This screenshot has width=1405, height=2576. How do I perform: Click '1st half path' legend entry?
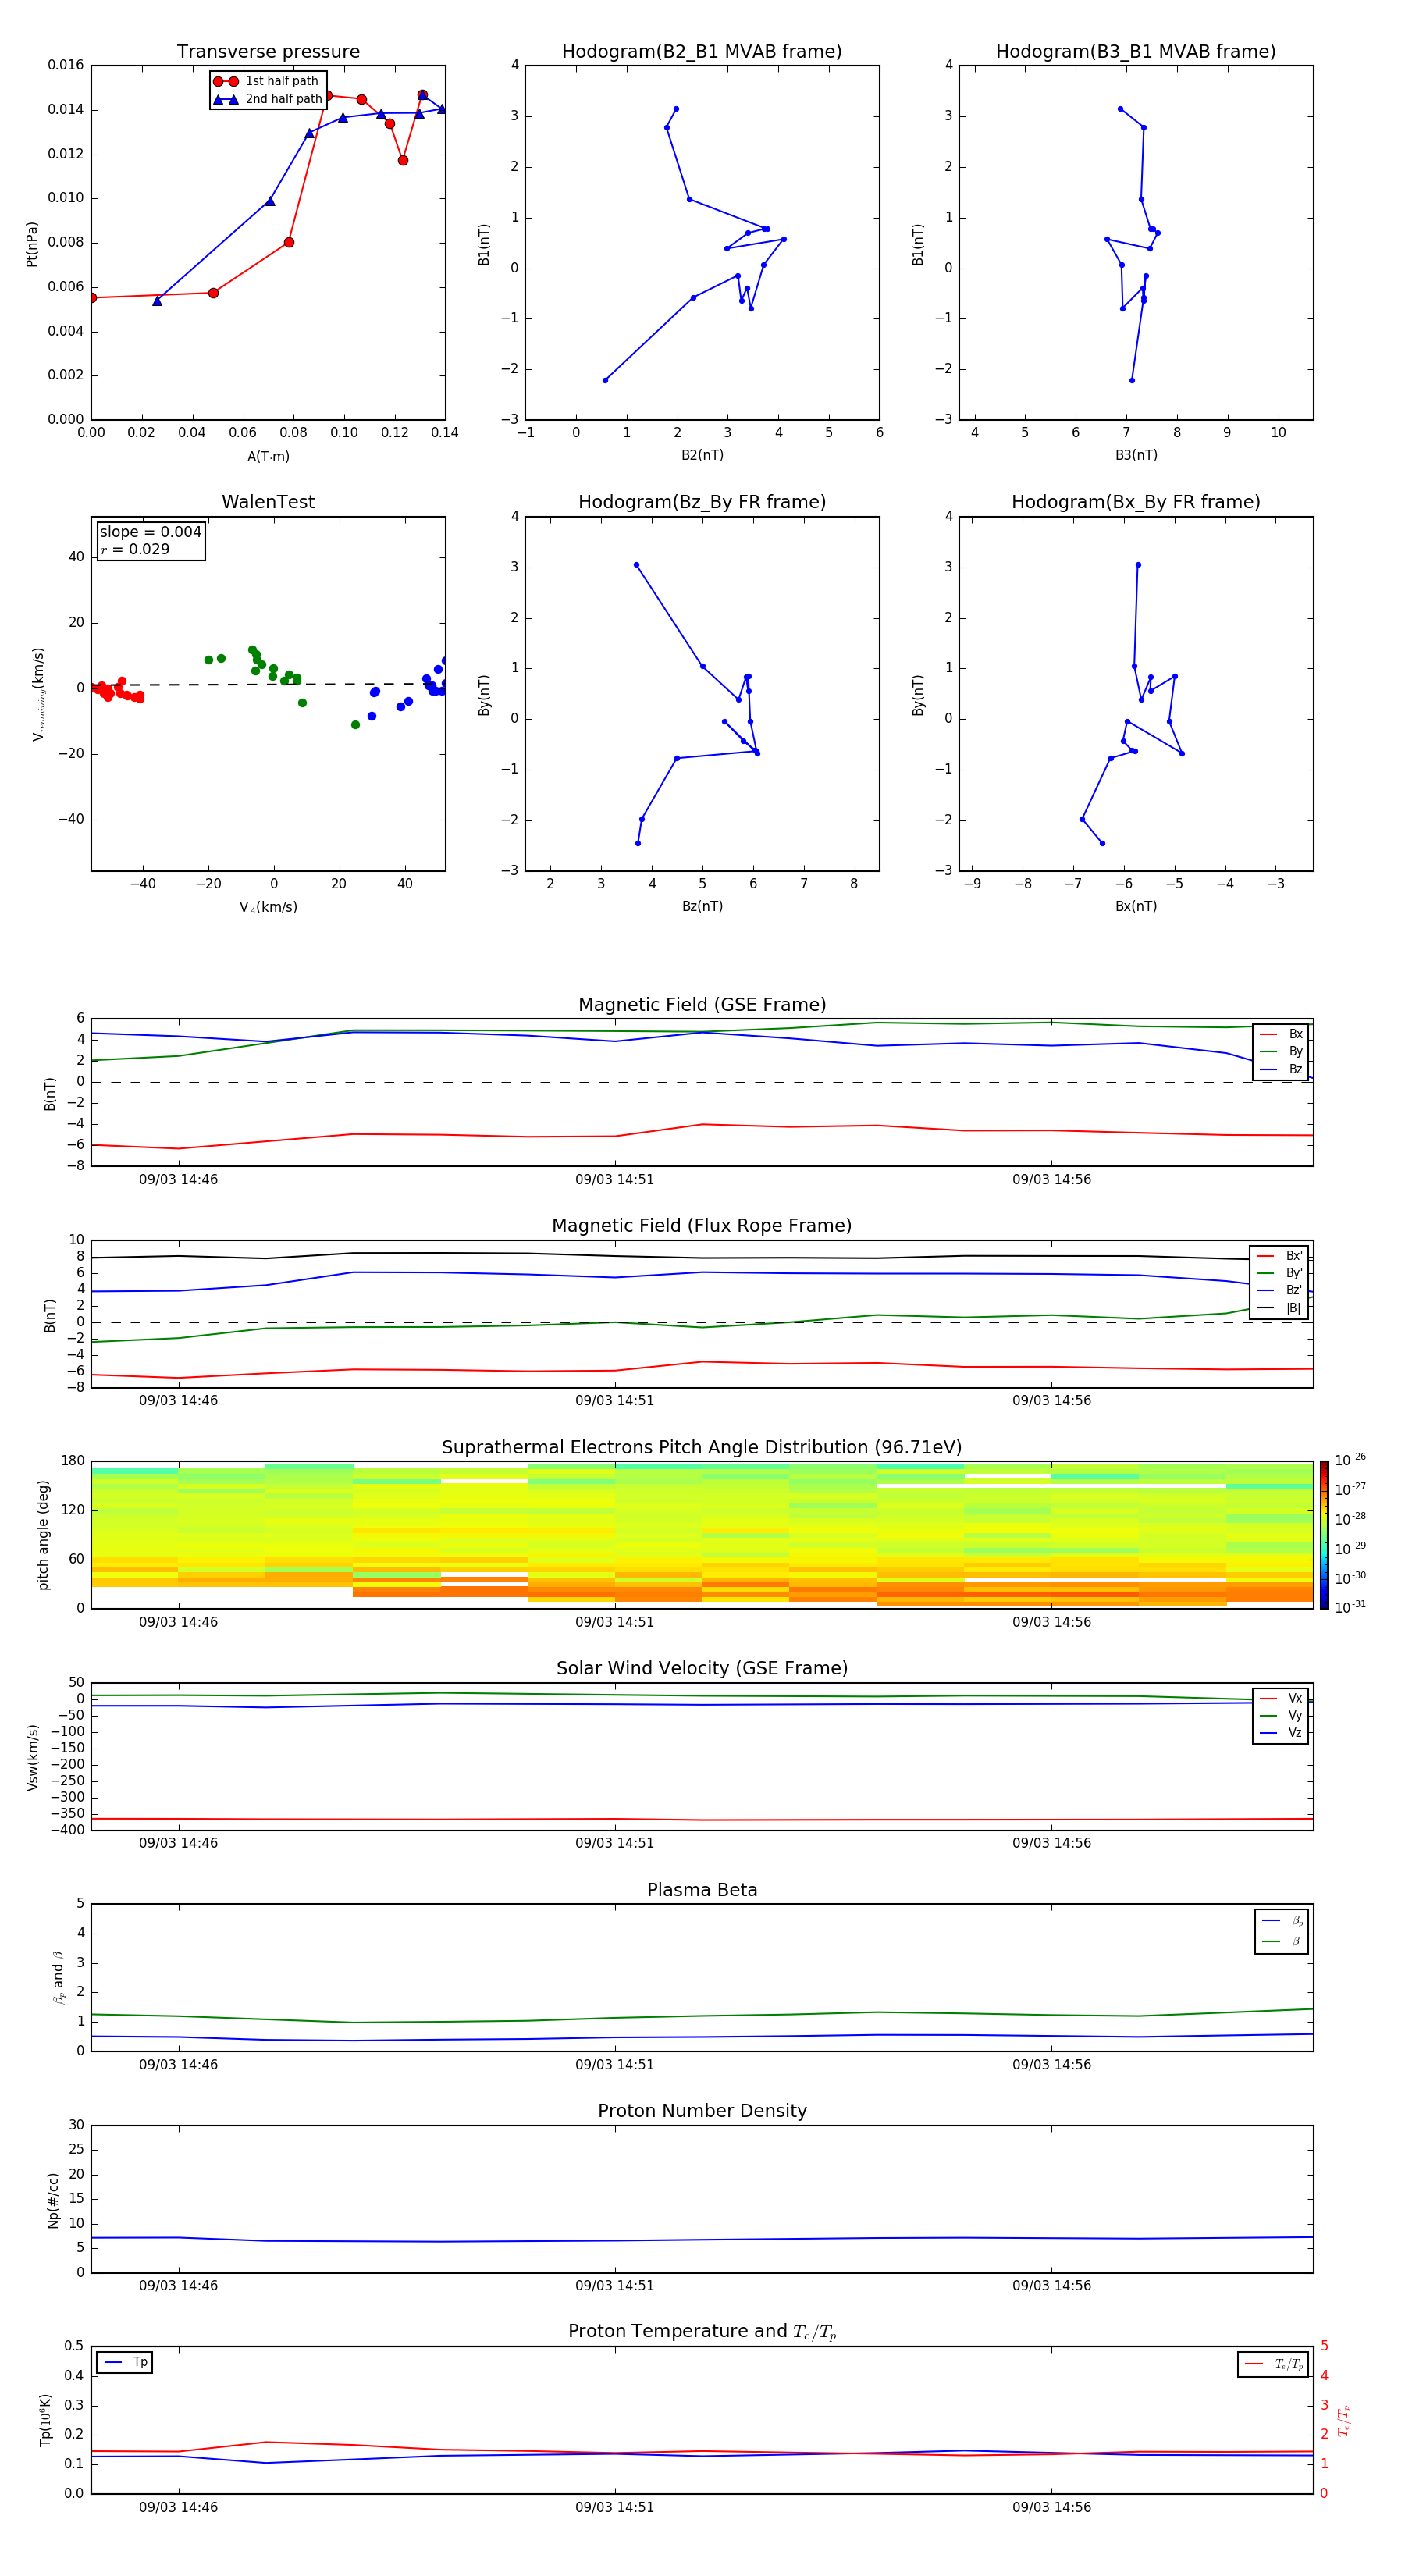tap(266, 81)
